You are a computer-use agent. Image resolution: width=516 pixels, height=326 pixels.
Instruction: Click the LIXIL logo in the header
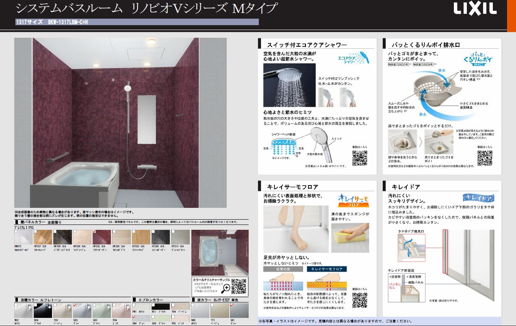[475, 9]
